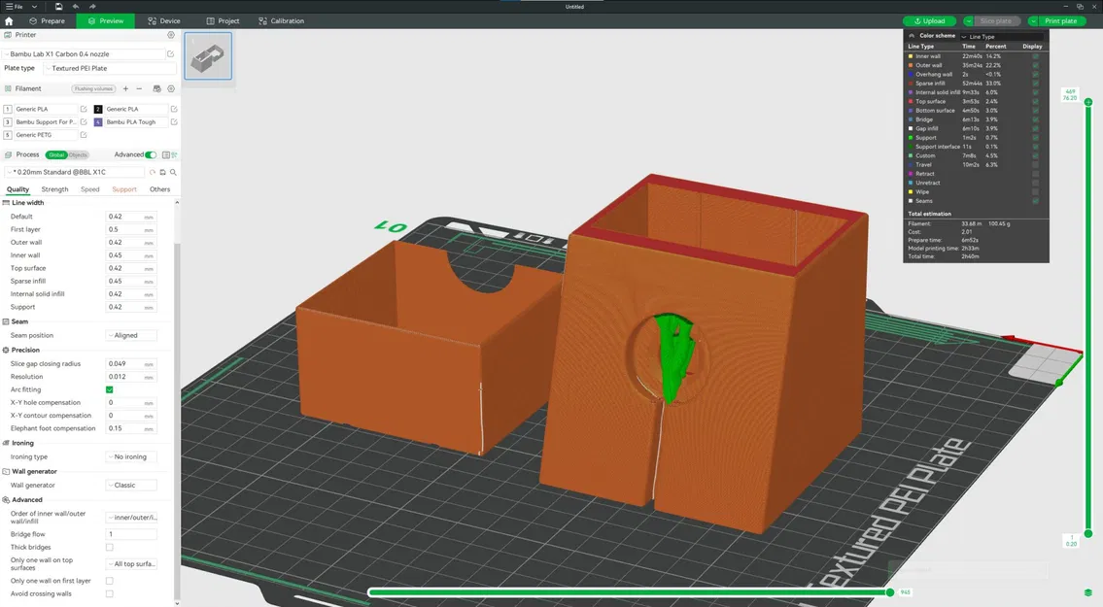Open the Color scheme Line Type dropdown
This screenshot has width=1103, height=607.
click(x=1000, y=37)
